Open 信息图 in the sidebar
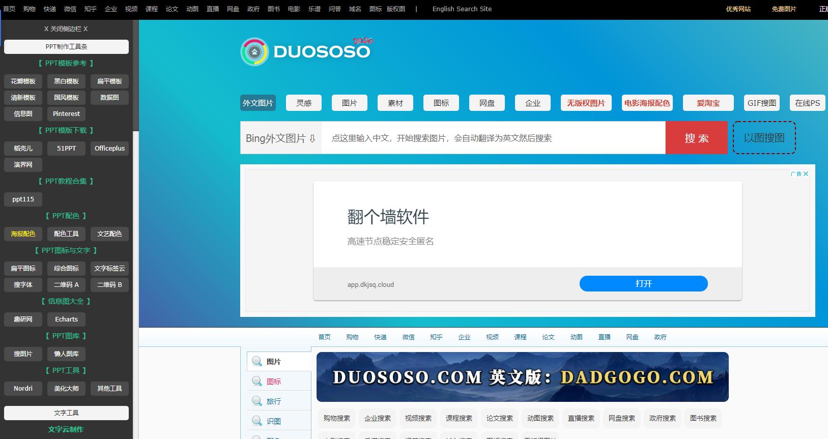Image resolution: width=828 pixels, height=439 pixels. 23,114
